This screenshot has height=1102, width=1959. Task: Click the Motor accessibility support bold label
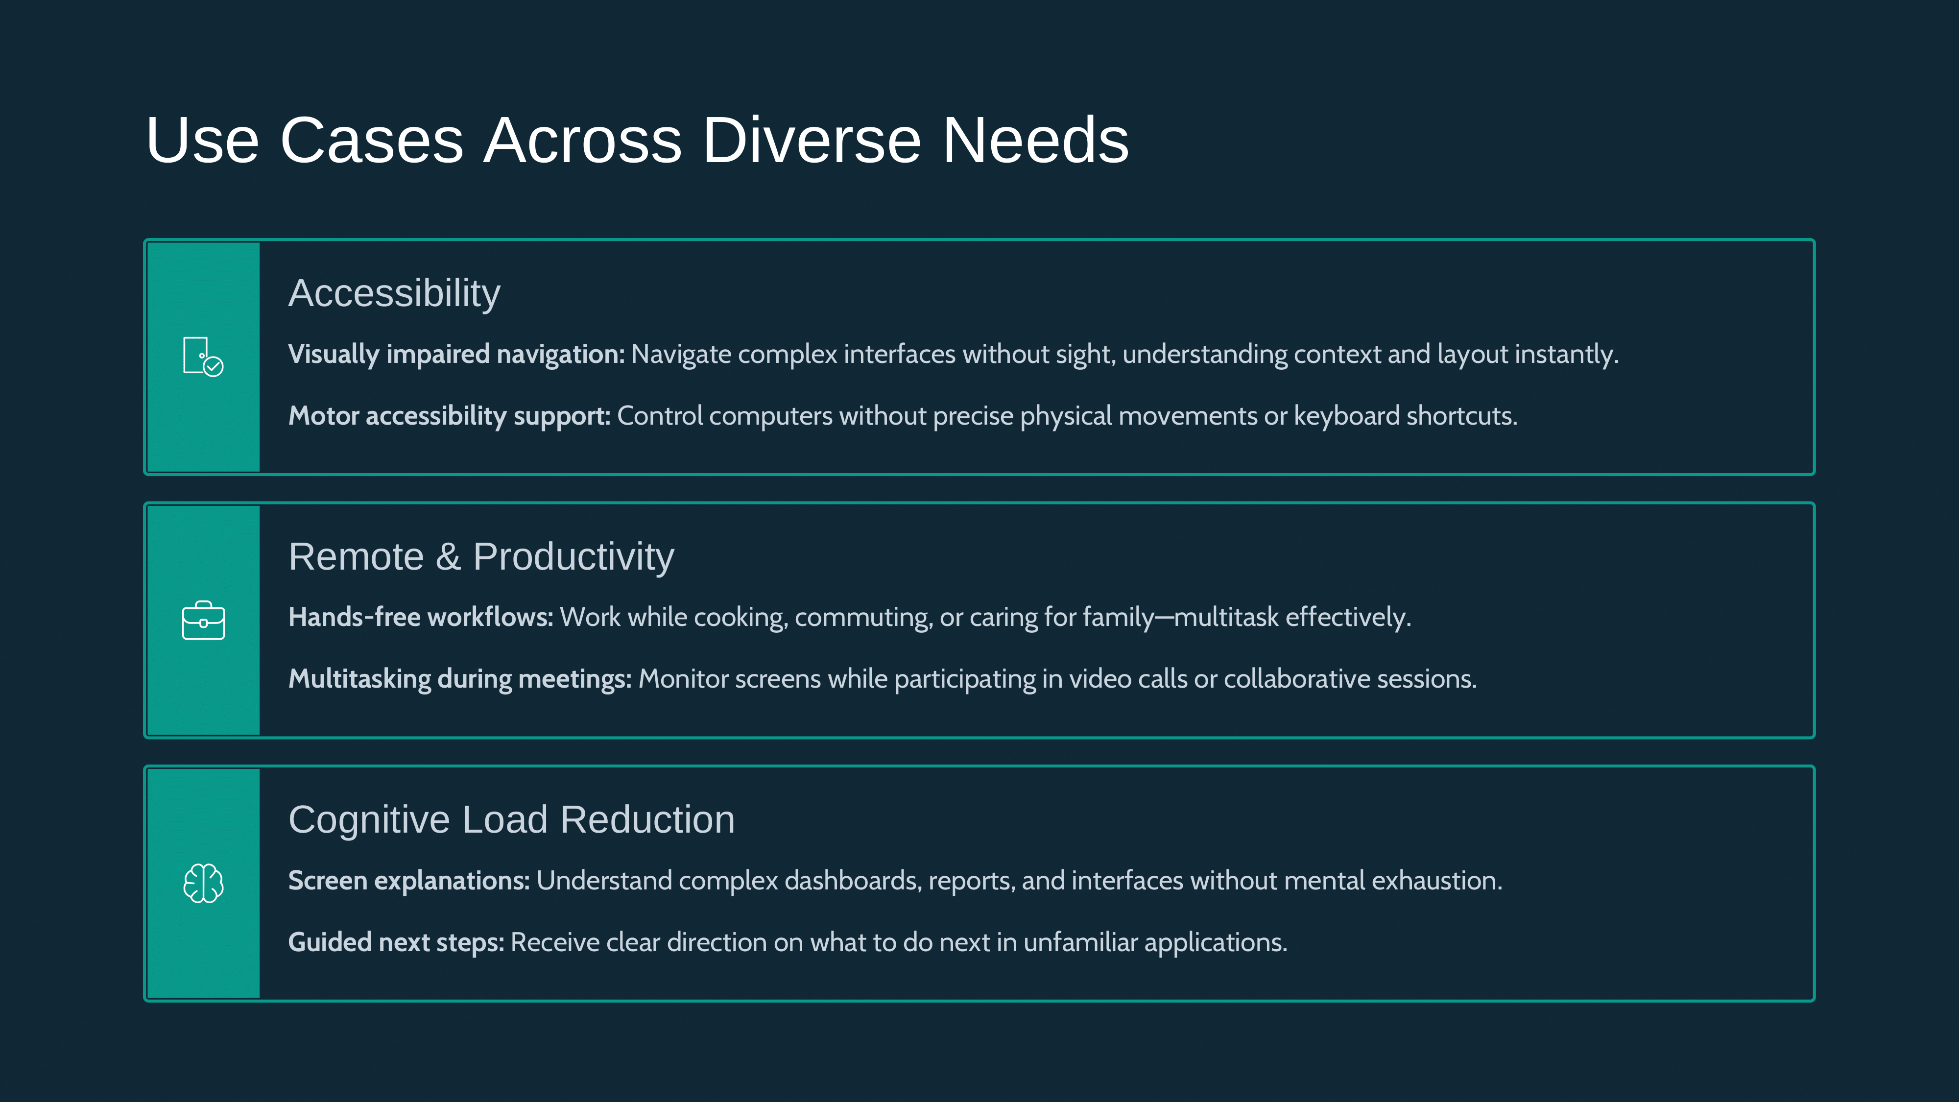pyautogui.click(x=449, y=416)
